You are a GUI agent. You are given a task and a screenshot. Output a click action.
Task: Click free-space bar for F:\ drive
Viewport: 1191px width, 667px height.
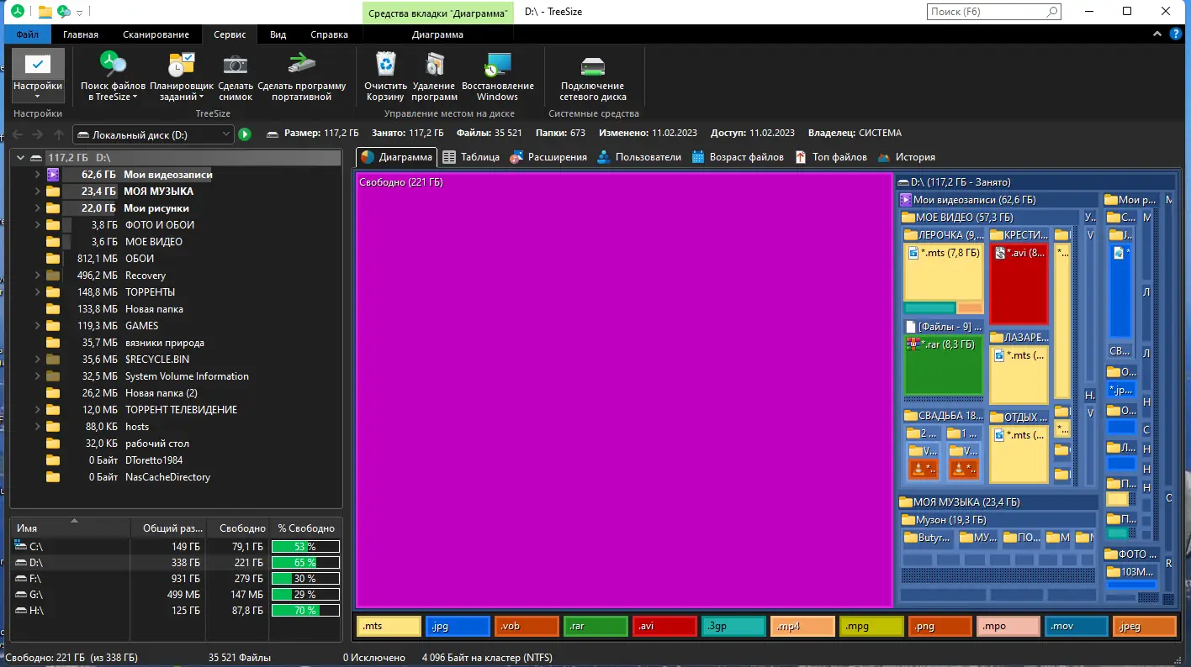(305, 579)
